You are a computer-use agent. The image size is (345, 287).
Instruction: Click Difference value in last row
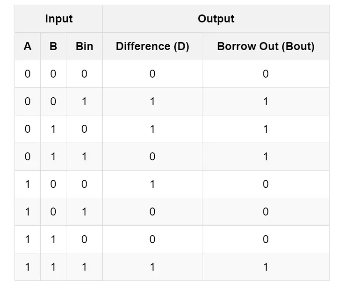pos(152,267)
